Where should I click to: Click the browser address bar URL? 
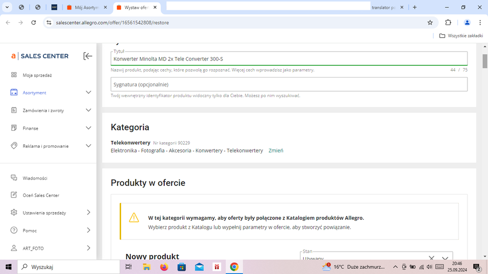[112, 23]
